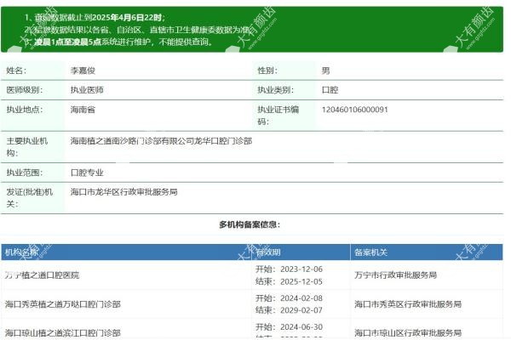Click the 执业类别 label

pos(275,90)
